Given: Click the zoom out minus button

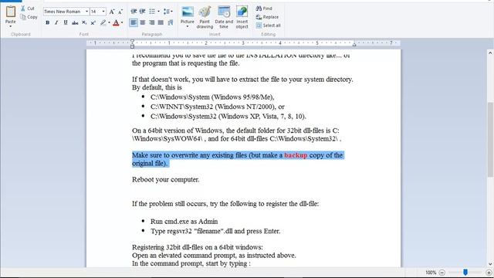Looking at the screenshot, I should click(442, 273).
